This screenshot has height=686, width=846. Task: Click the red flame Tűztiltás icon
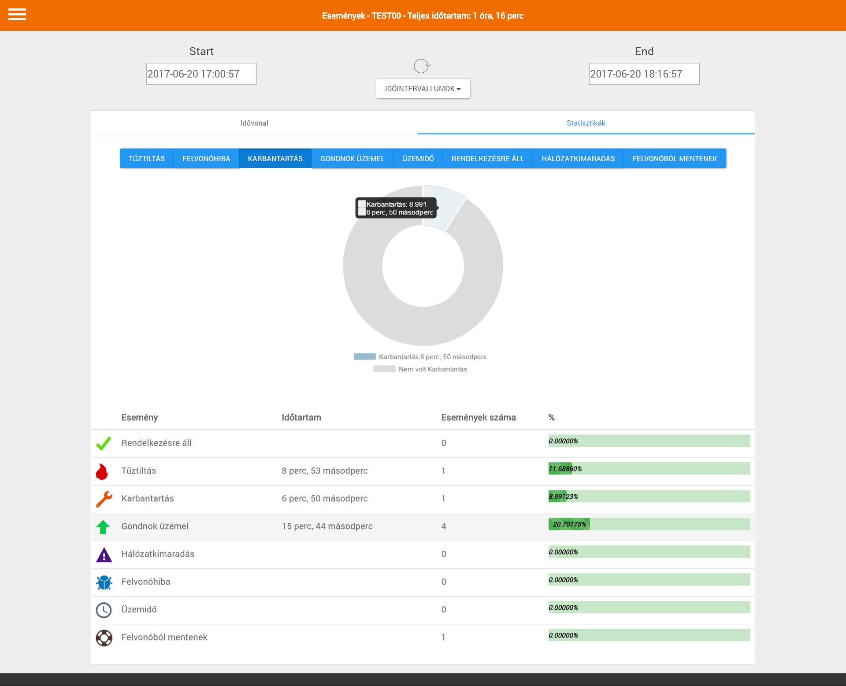coord(102,471)
